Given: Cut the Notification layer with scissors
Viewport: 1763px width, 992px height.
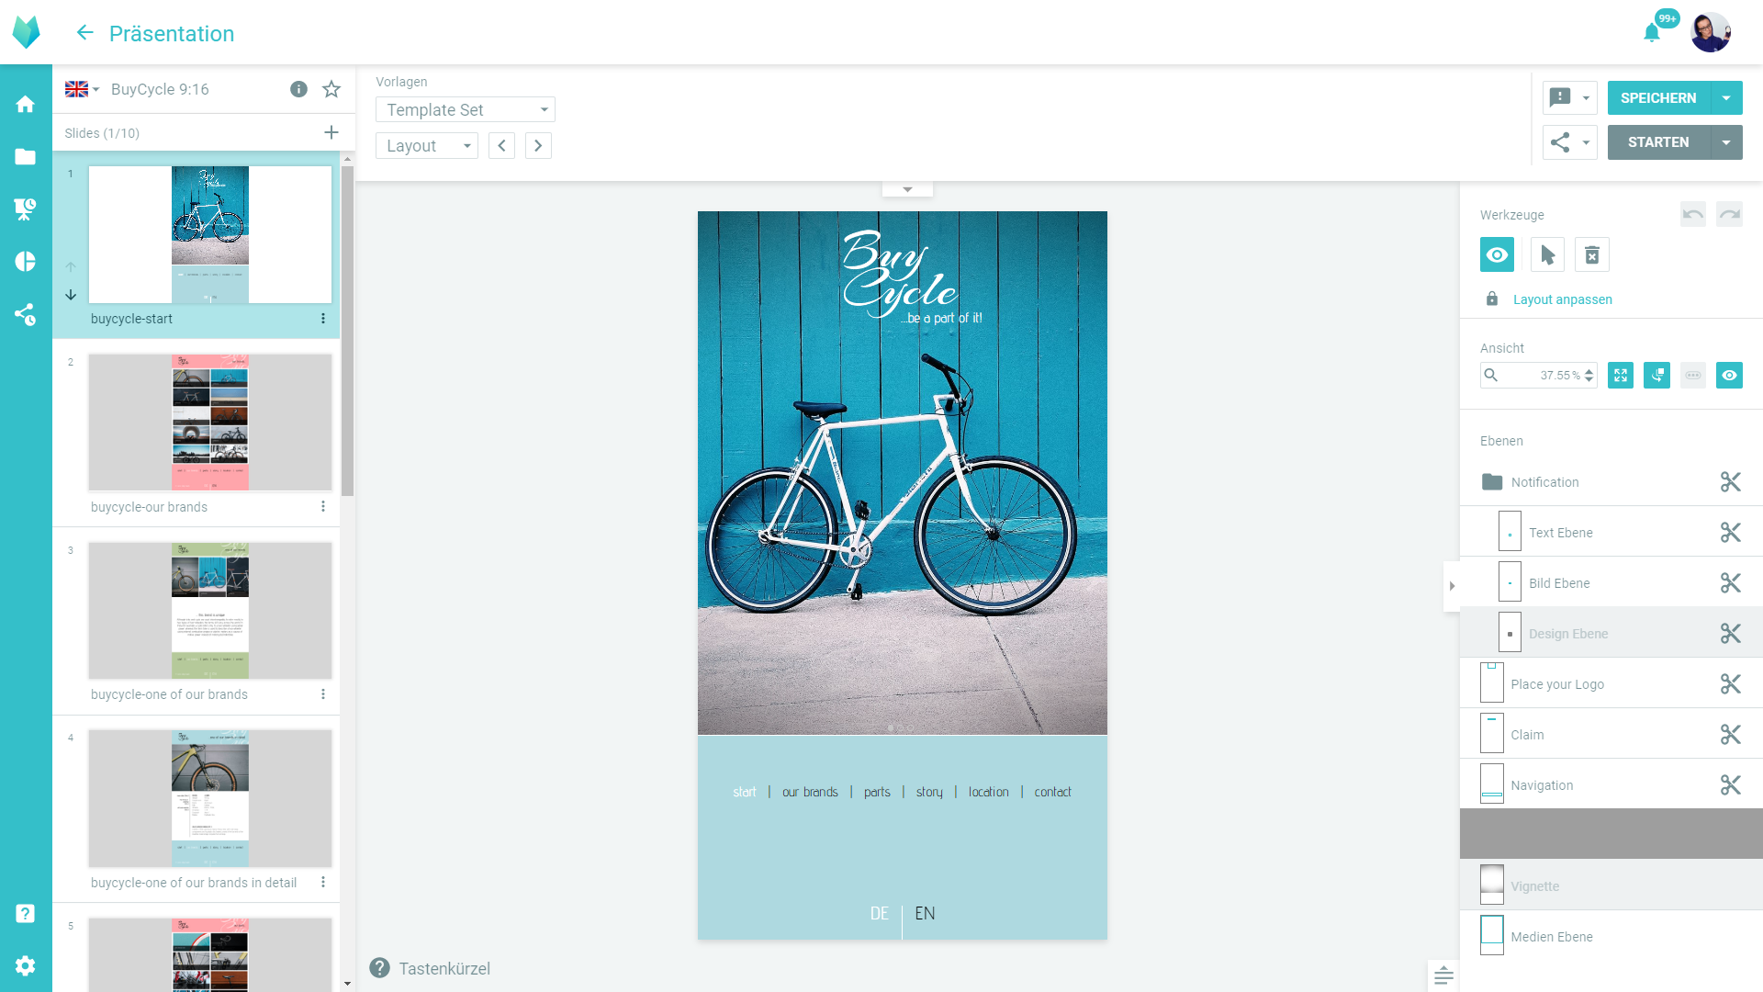Looking at the screenshot, I should click(x=1731, y=482).
